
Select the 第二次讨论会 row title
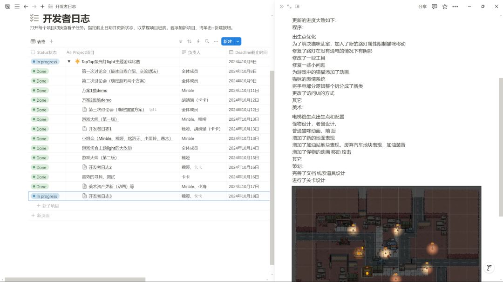pos(114,81)
